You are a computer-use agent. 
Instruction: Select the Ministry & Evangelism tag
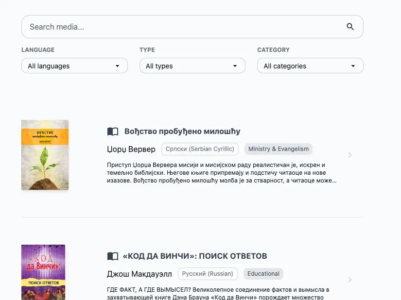point(278,149)
